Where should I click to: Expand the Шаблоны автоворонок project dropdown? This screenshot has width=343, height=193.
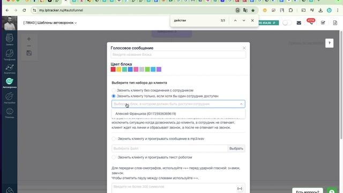[50, 23]
